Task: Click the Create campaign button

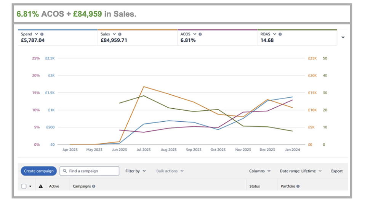Action: (38, 171)
